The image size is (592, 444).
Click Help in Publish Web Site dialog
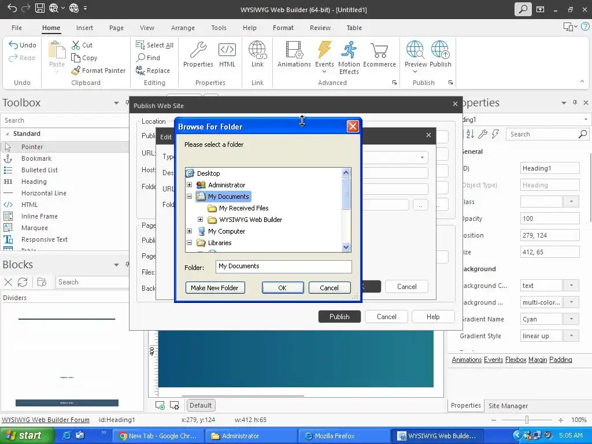coord(433,317)
